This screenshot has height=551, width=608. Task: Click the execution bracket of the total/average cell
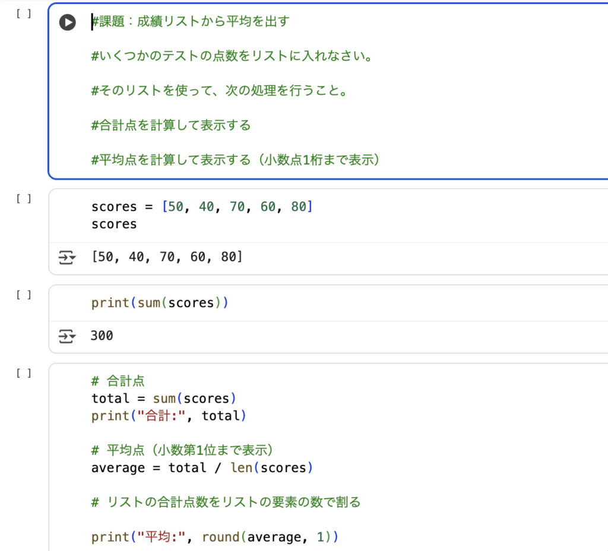coord(24,373)
